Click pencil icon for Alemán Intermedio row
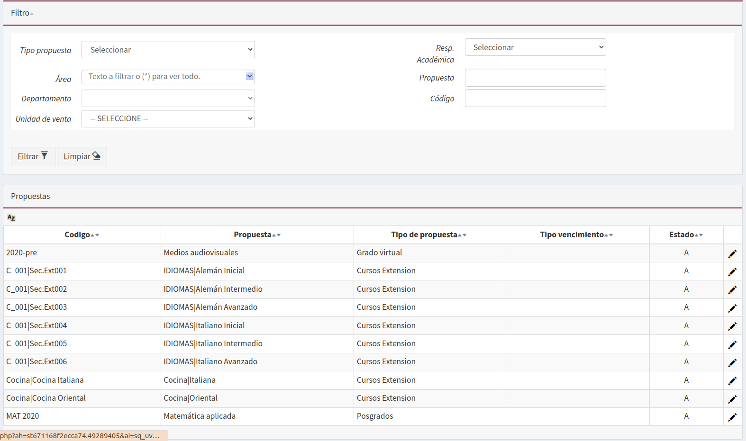 coord(732,290)
